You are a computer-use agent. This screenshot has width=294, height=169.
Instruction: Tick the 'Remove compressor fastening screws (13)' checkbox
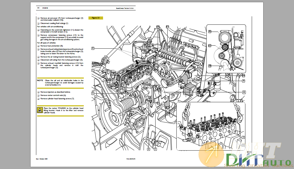coord(38,35)
